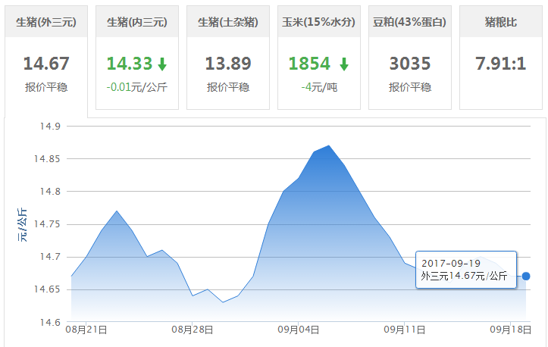Viewport: 548px width, 347px height.
Task: Click the 08月21日 x-axis label
Action: click(x=86, y=330)
